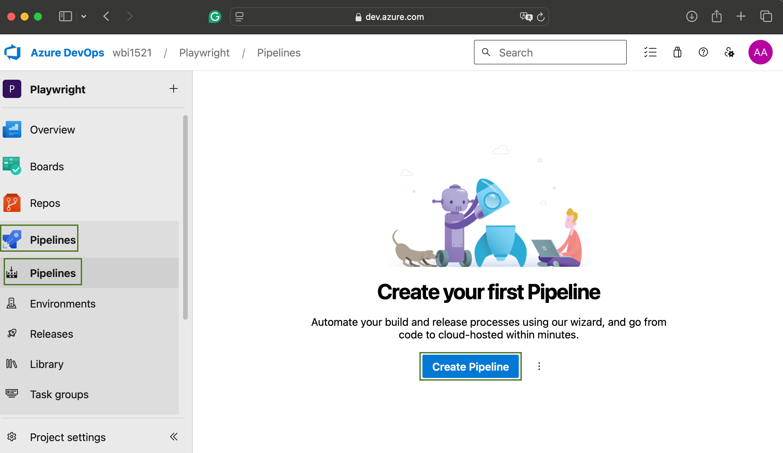Image resolution: width=783 pixels, height=453 pixels.
Task: Select the Playwright project title
Action: 57,89
